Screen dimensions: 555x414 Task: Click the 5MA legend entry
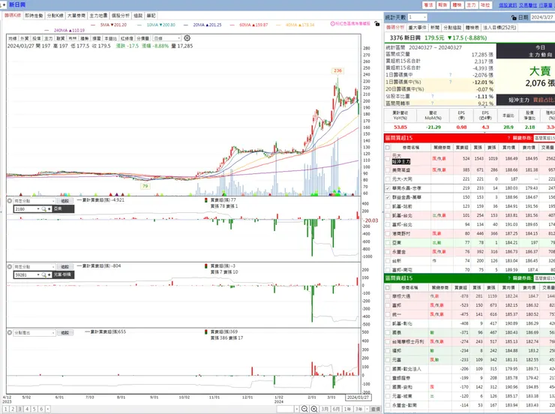109,25
